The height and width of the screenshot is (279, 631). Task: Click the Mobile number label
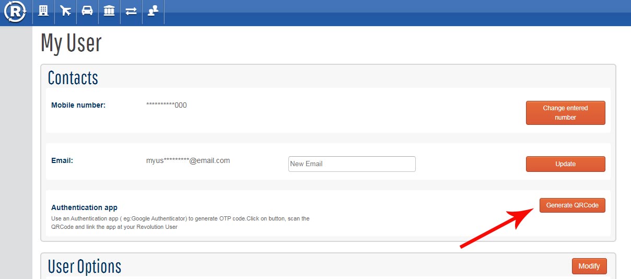pyautogui.click(x=78, y=105)
